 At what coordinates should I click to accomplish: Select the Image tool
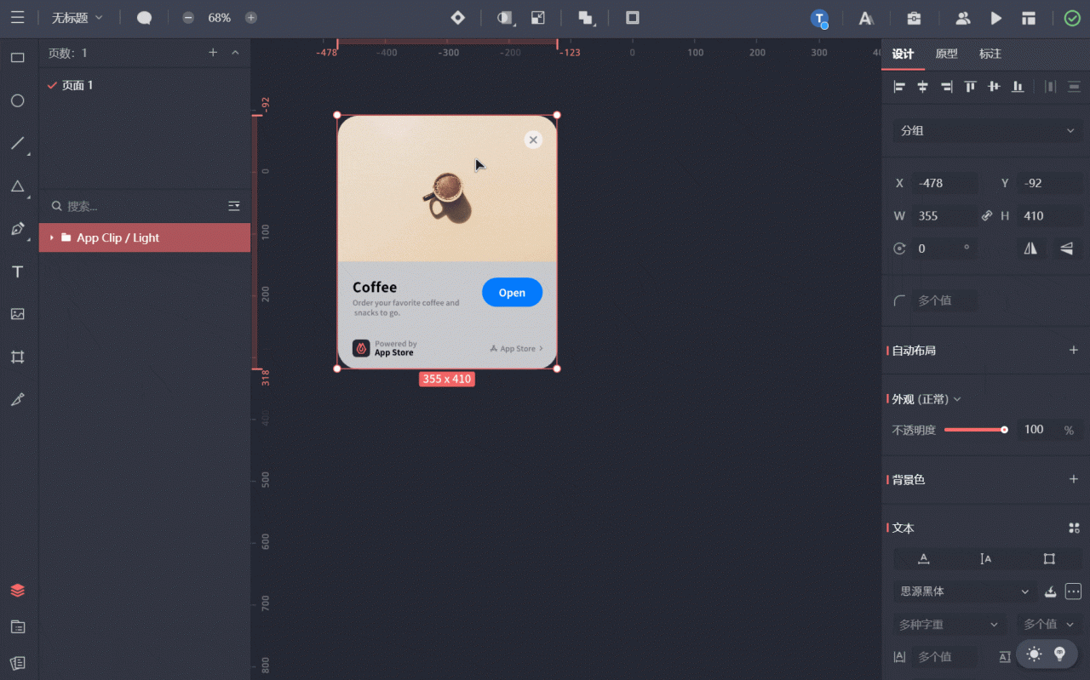17,314
